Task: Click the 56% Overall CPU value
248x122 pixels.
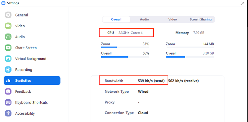Action: 146,53
